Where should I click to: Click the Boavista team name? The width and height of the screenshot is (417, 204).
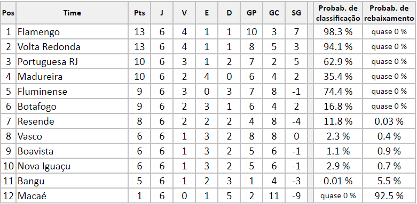click(x=35, y=151)
